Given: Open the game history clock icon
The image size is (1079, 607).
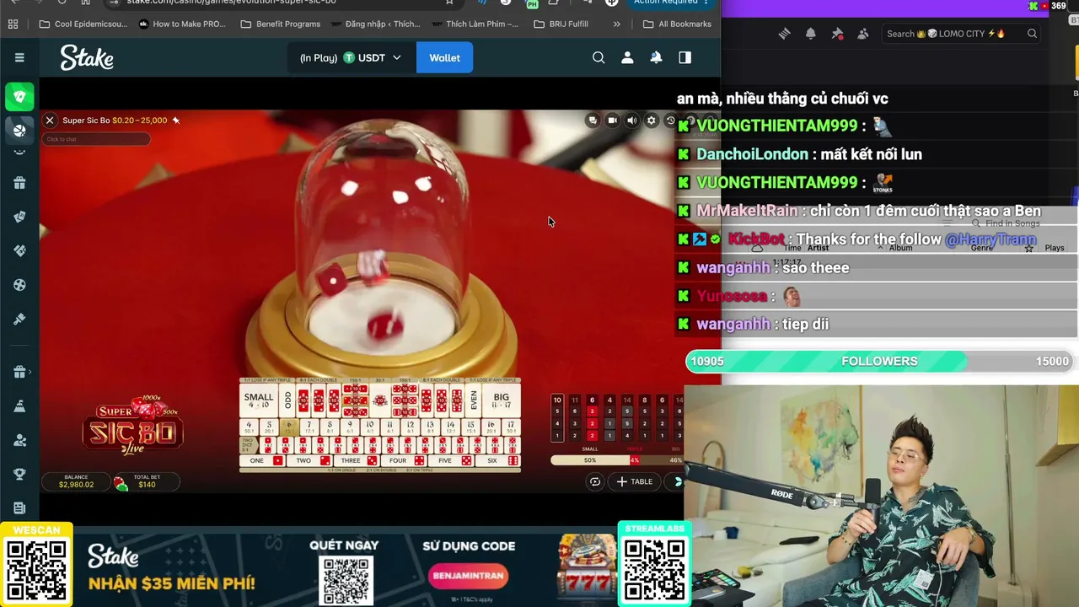Looking at the screenshot, I should tap(670, 121).
